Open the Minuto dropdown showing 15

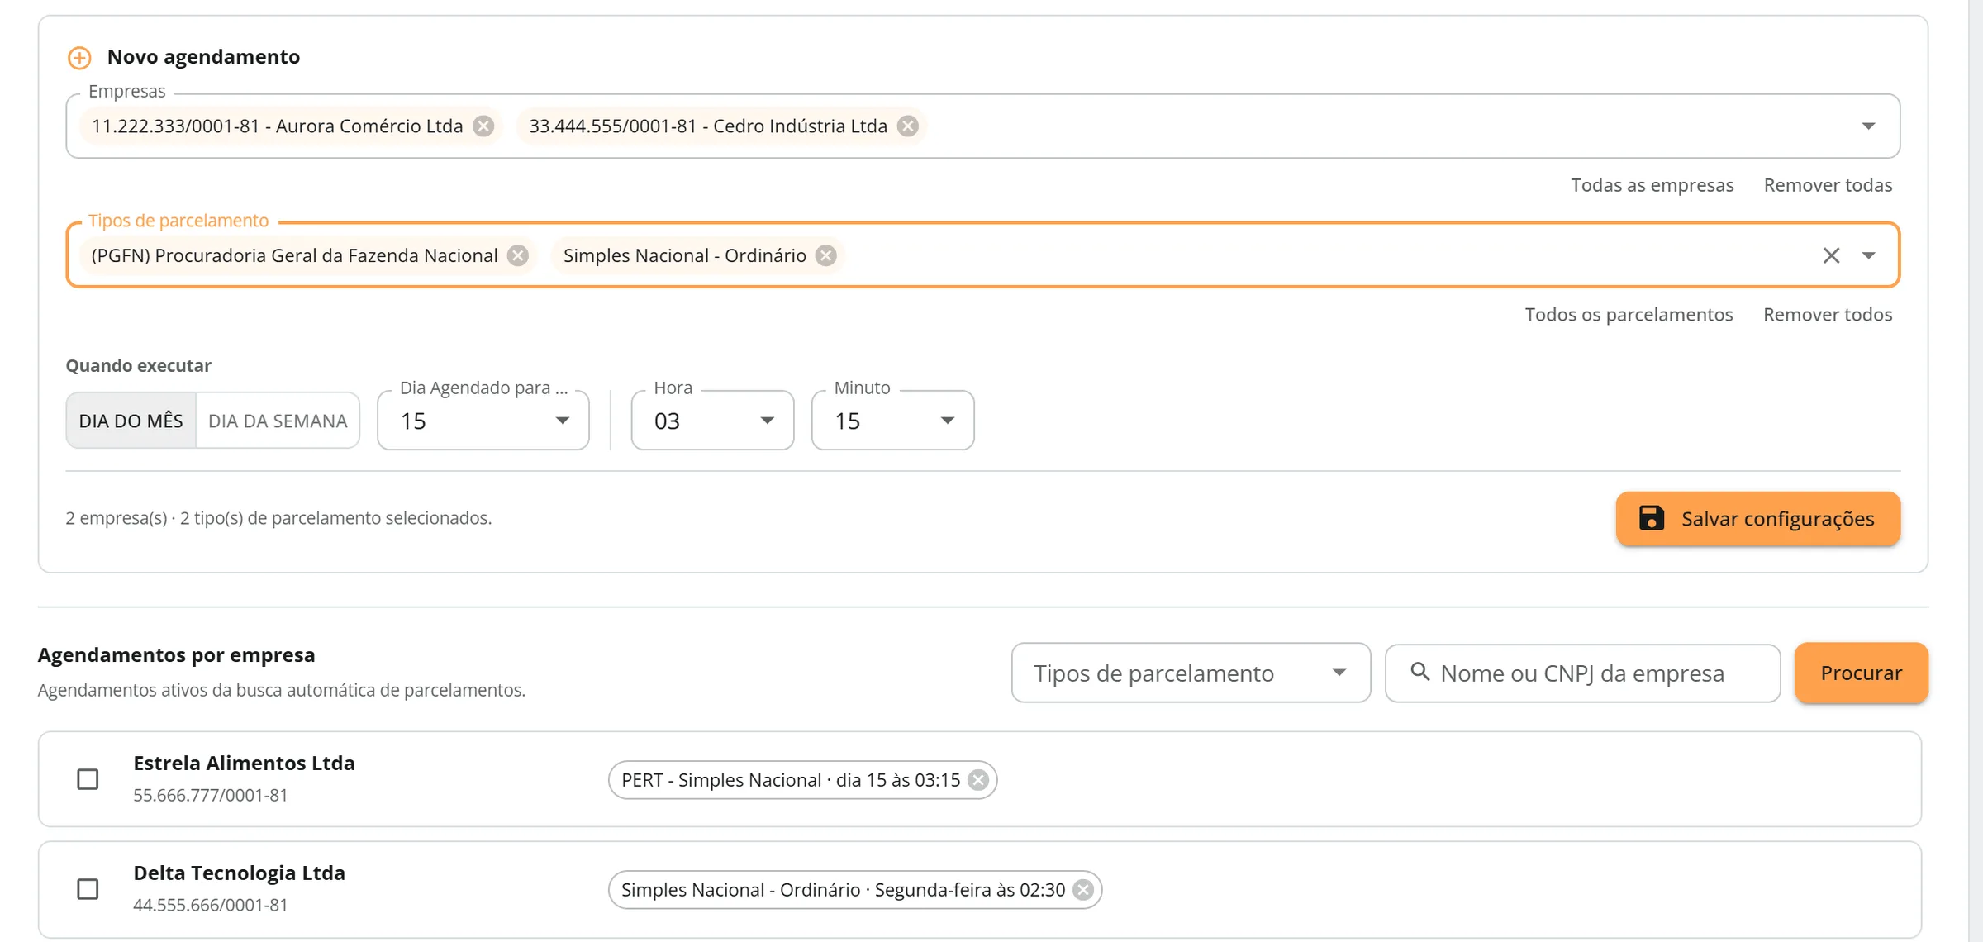click(892, 421)
